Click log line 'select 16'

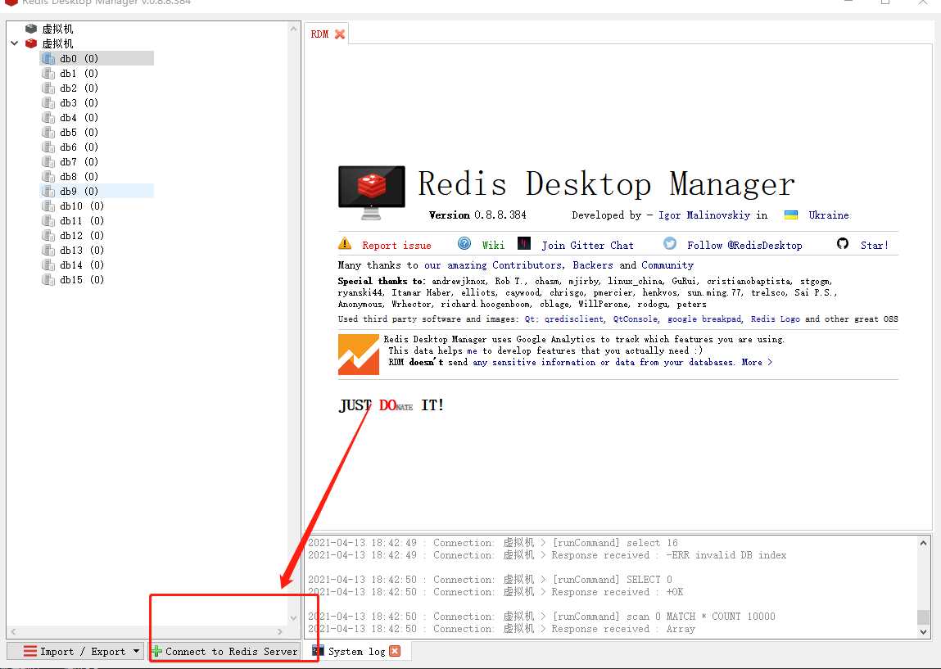tap(493, 543)
